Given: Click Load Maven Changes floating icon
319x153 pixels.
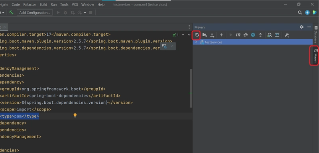Looking at the screenshot, I should (164, 46).
